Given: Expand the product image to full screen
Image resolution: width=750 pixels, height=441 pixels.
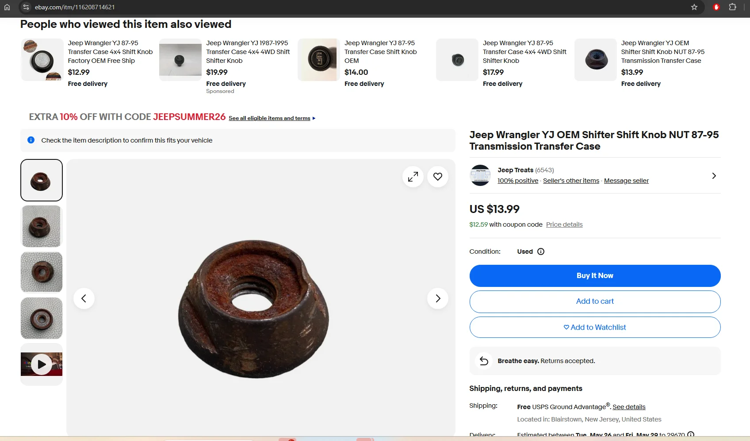Looking at the screenshot, I should tap(413, 177).
